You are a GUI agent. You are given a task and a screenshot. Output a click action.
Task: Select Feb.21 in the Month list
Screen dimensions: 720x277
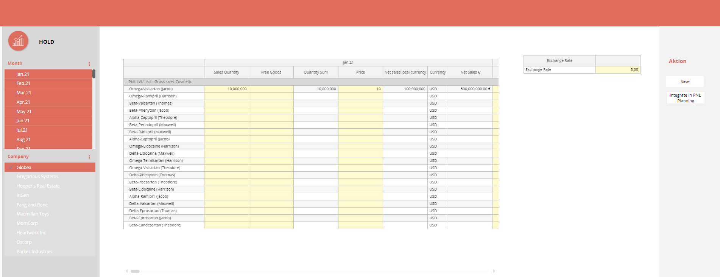[23, 83]
